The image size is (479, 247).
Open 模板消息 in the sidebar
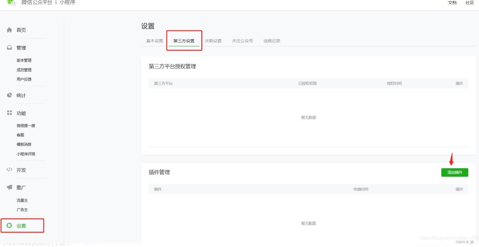tap(24, 144)
